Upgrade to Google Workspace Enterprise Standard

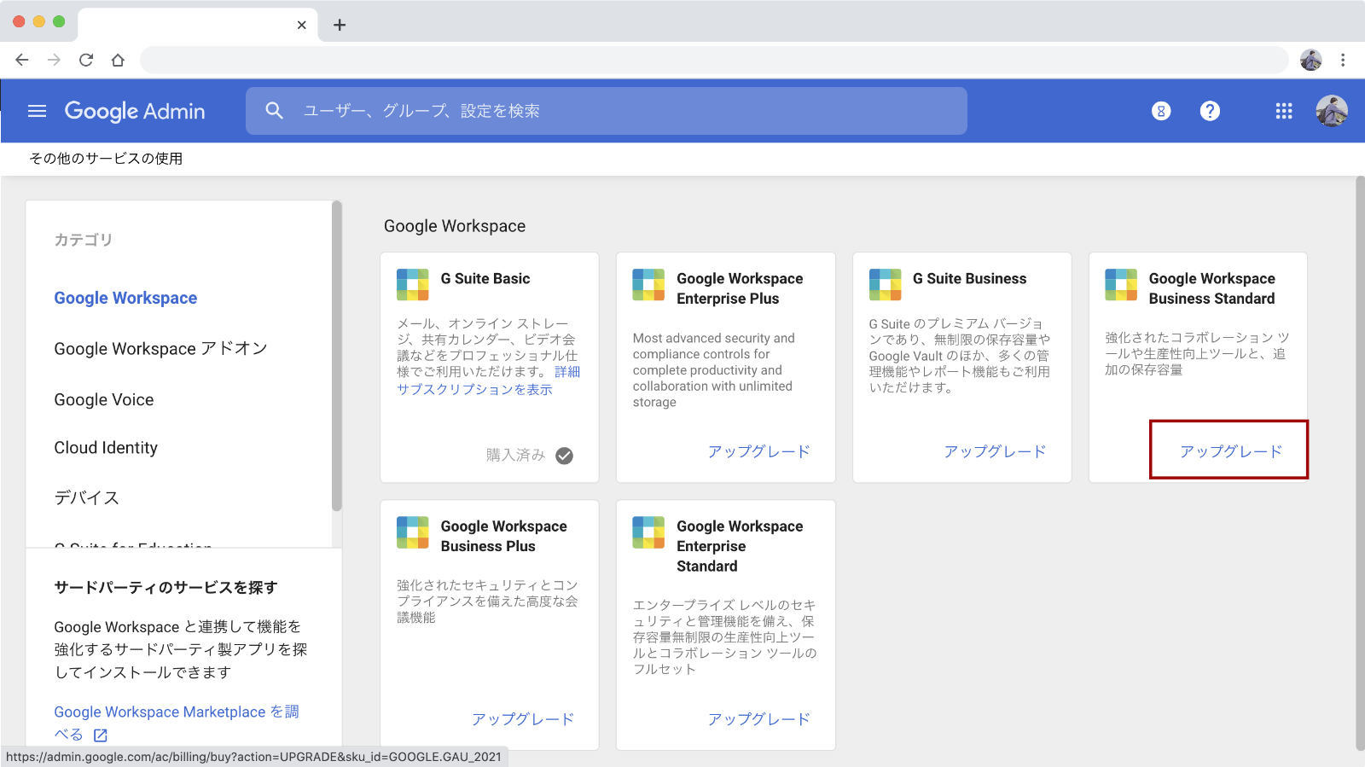(x=758, y=719)
